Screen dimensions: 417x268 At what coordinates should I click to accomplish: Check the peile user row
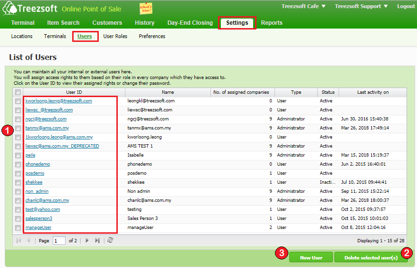click(x=18, y=156)
